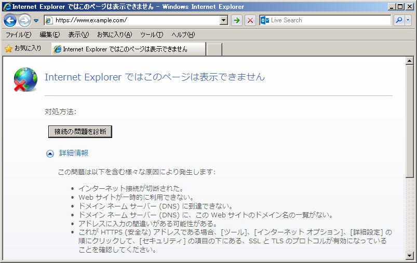Screen dimensions: 417x263
Task: Click the line 'Web サイトが一時的に利用できない。'
Action: [x=136, y=198]
